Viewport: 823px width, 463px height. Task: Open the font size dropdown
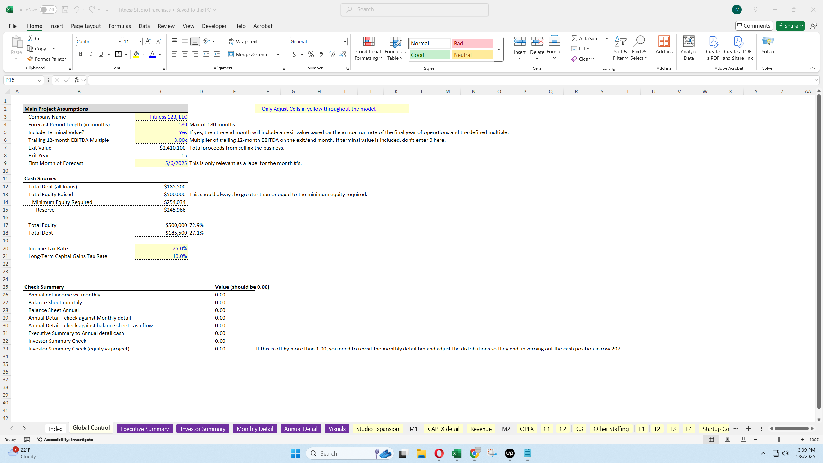[140, 41]
